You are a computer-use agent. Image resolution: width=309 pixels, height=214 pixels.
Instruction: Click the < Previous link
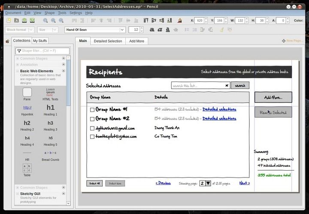point(163,183)
